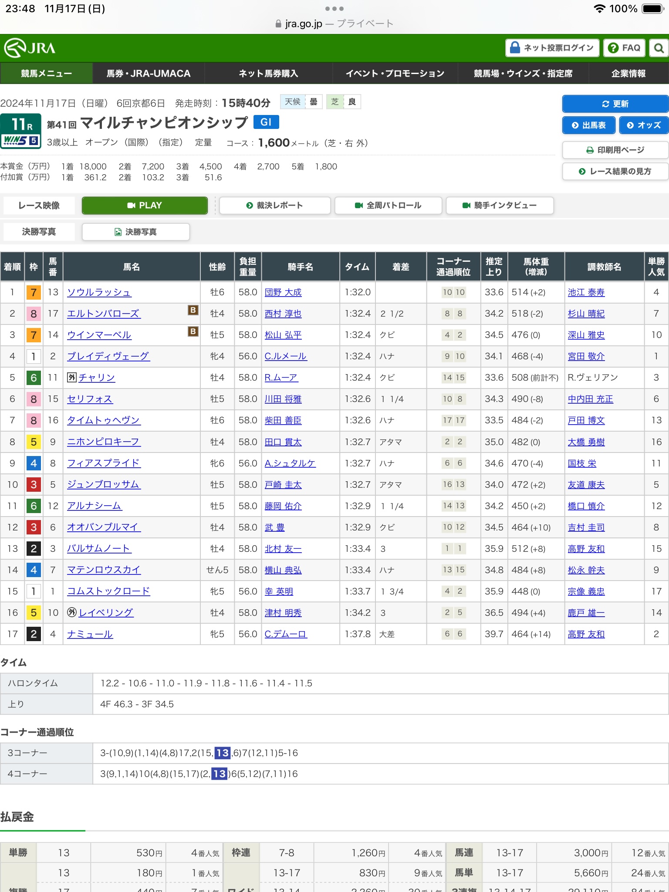669x892 pixels.
Task: Click the 更新 refresh button
Action: pyautogui.click(x=615, y=104)
